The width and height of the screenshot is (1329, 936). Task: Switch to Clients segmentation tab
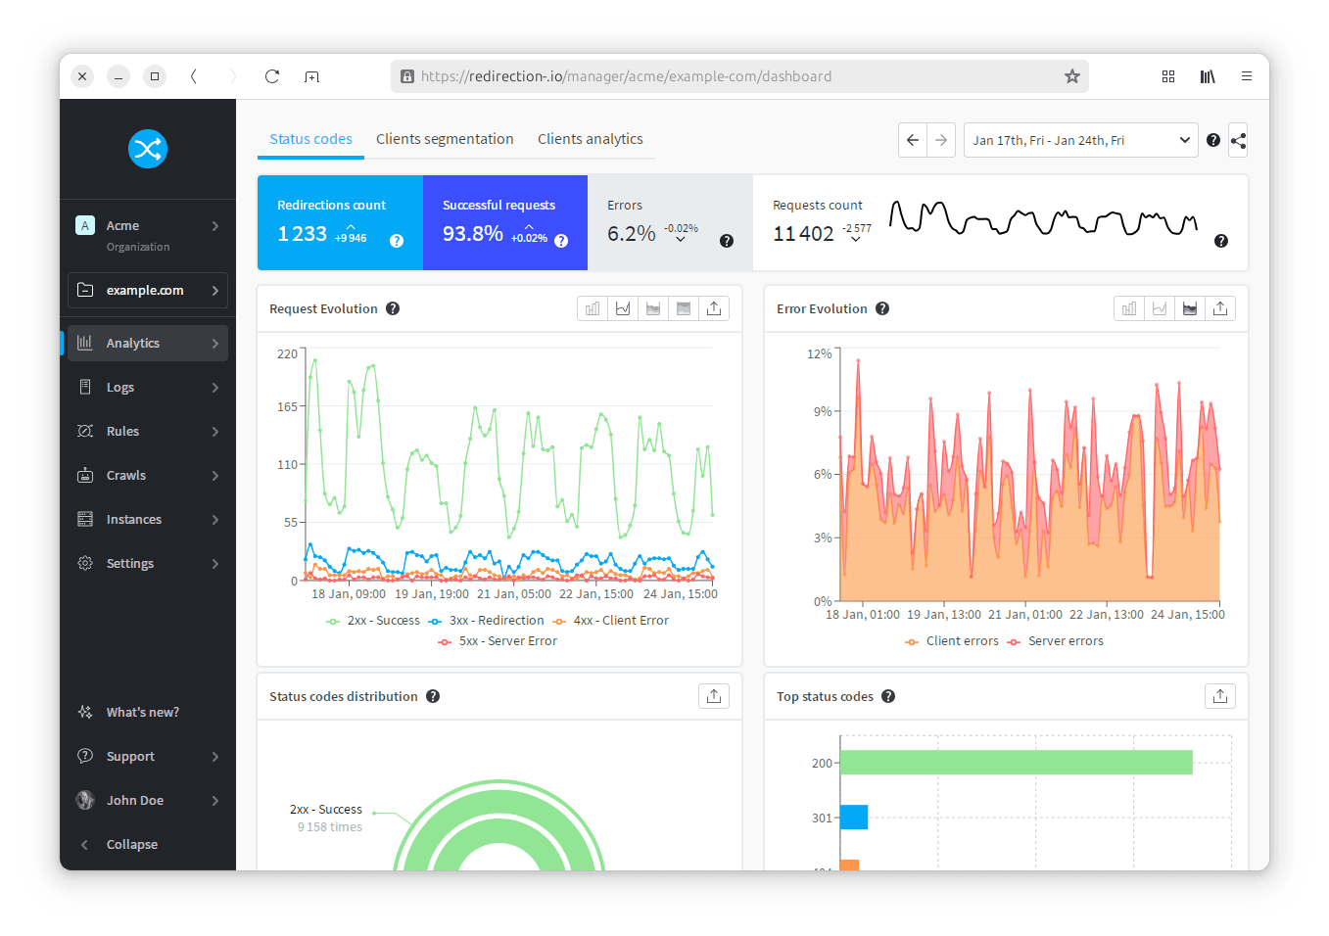point(445,139)
